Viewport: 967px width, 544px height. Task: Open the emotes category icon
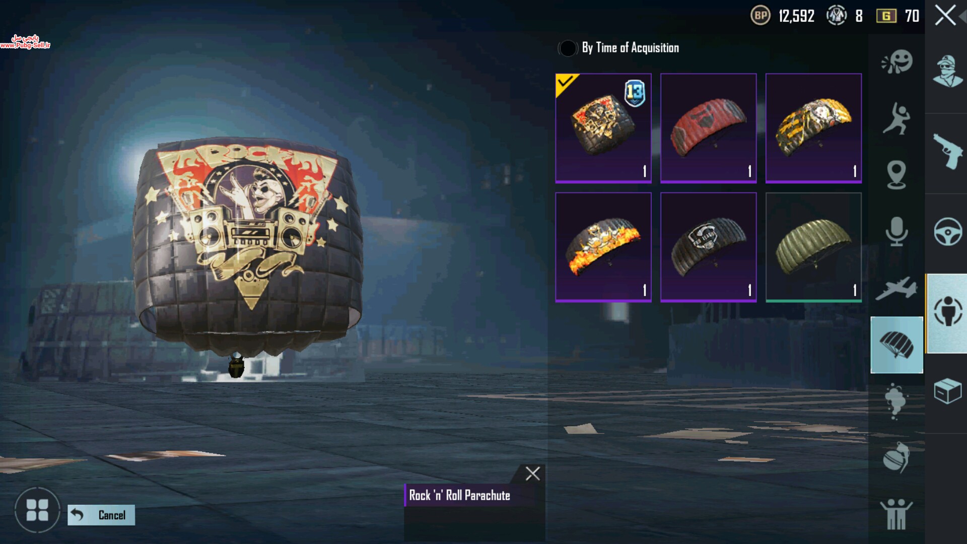coord(896,61)
